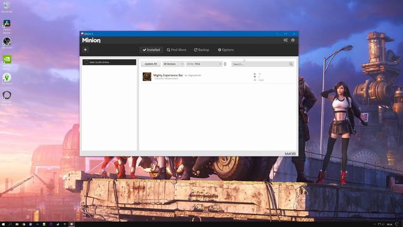Image resolution: width=403 pixels, height=227 pixels.
Task: Select the Mighty Experience Bar title
Action: click(x=168, y=75)
